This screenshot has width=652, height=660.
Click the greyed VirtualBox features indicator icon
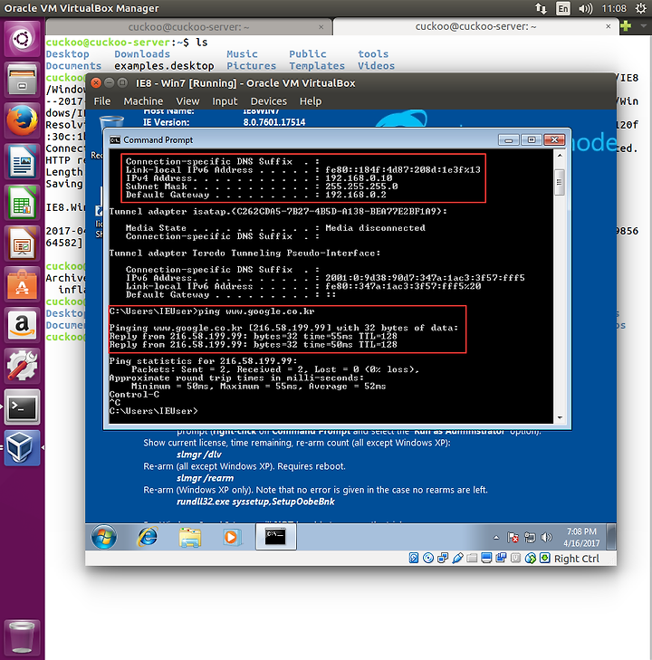tap(515, 558)
